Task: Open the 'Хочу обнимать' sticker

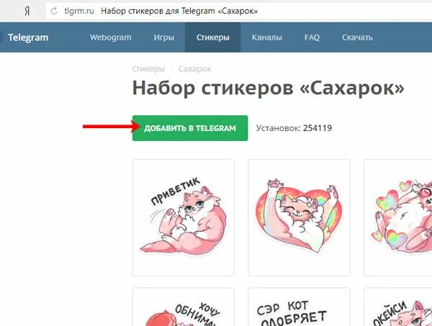Action: click(184, 307)
